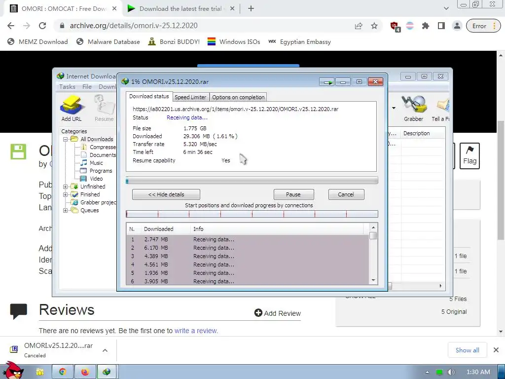Click the Tell a Friend icon
The height and width of the screenshot is (379, 505).
point(441,108)
